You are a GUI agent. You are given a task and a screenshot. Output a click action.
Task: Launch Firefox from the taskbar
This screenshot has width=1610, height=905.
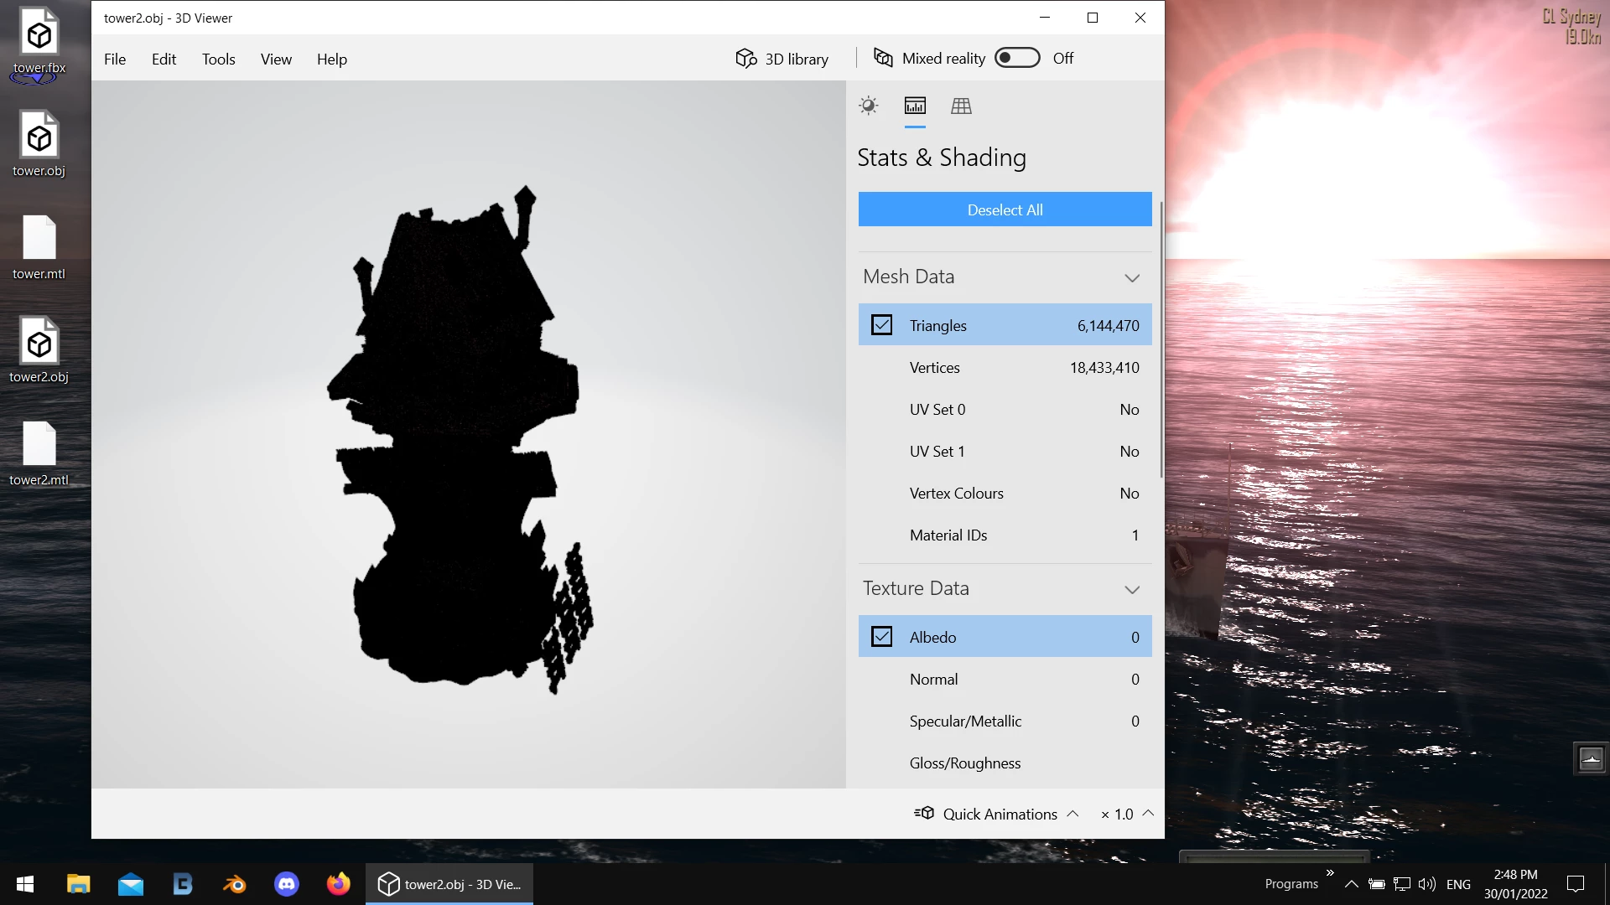click(339, 884)
